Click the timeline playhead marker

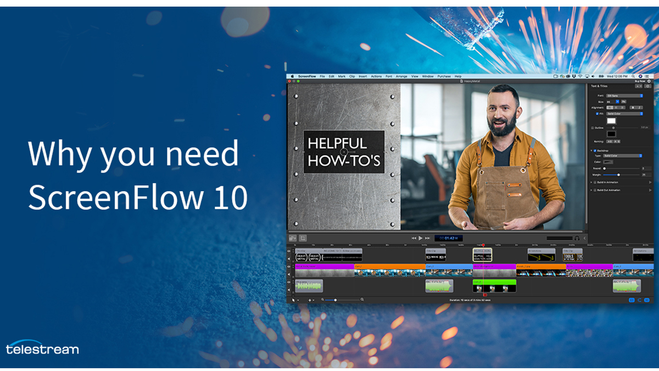[x=484, y=245]
